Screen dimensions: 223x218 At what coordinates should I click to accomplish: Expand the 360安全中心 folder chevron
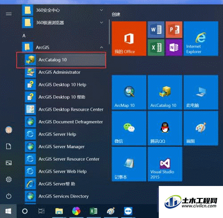click(102, 10)
